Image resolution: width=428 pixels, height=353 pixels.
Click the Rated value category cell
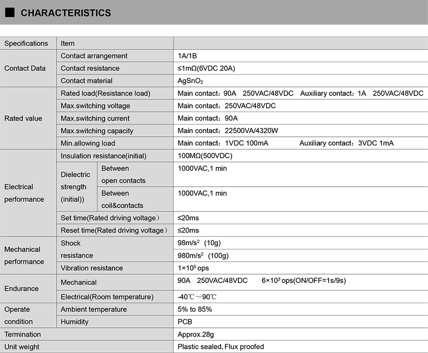[x=23, y=118]
